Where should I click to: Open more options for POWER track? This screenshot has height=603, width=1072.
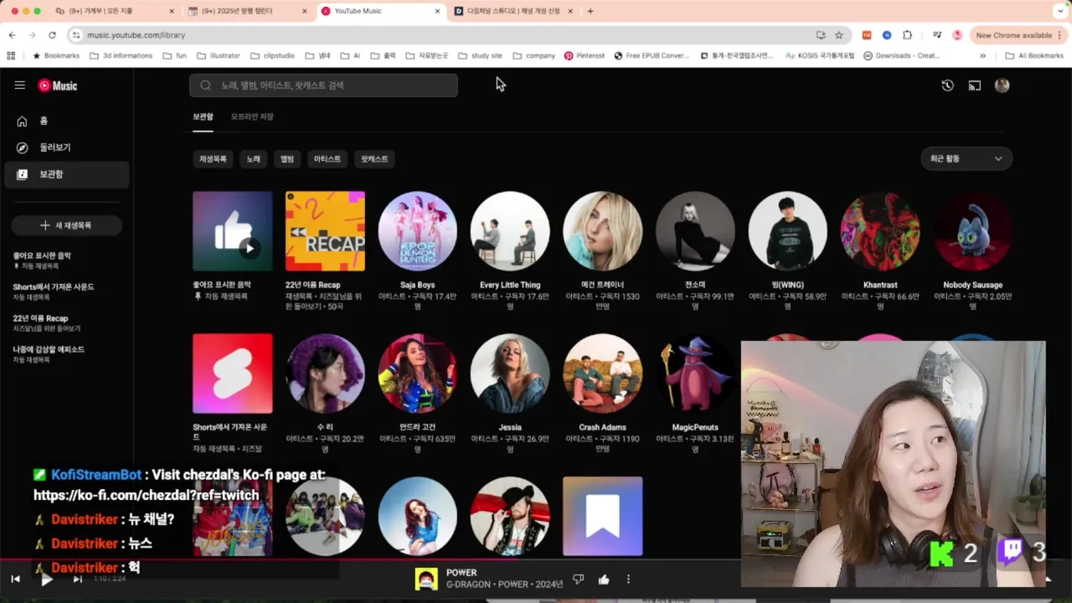[x=628, y=579]
